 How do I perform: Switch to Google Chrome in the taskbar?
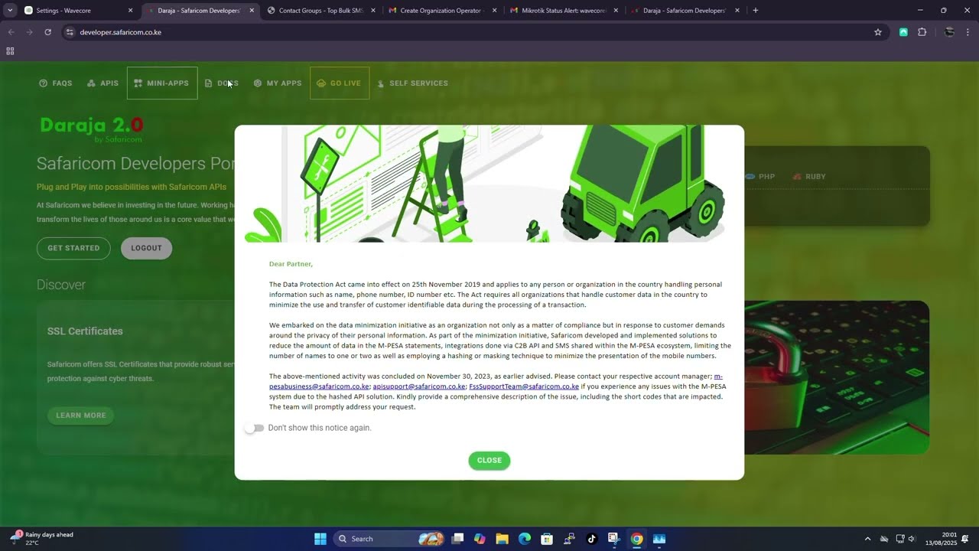point(636,539)
